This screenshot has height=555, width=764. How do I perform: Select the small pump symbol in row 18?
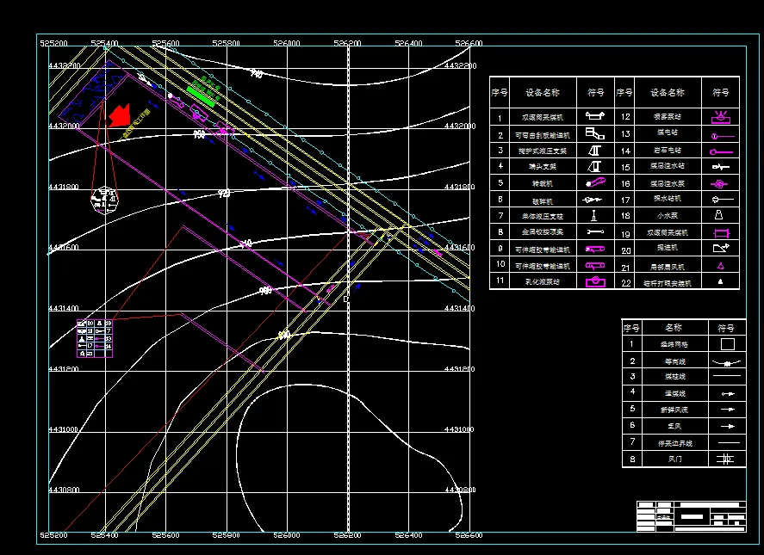click(718, 215)
